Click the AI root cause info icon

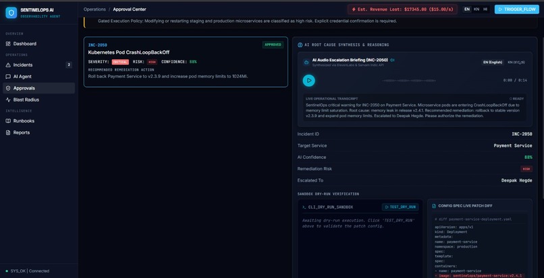click(300, 45)
